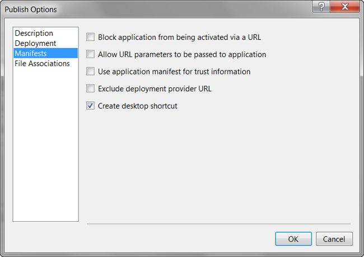Close the Publish Options dialog
The height and width of the screenshot is (257, 364).
(345, 7)
